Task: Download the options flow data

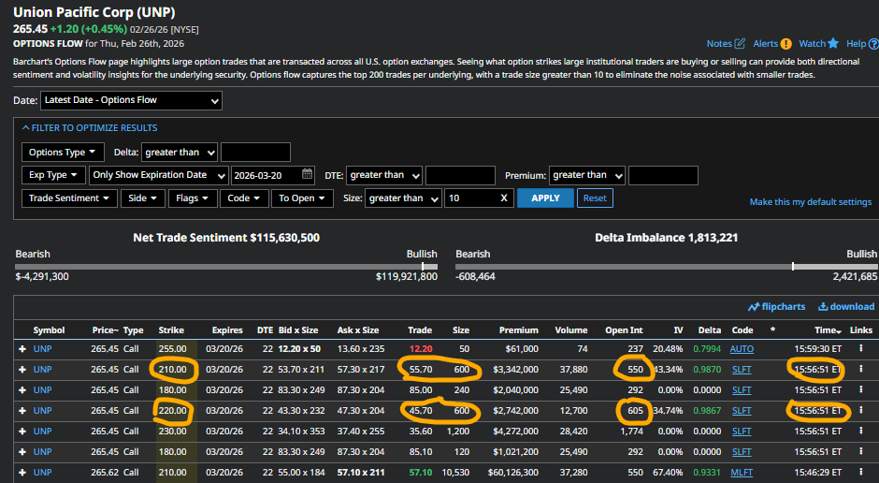Action: tap(846, 306)
